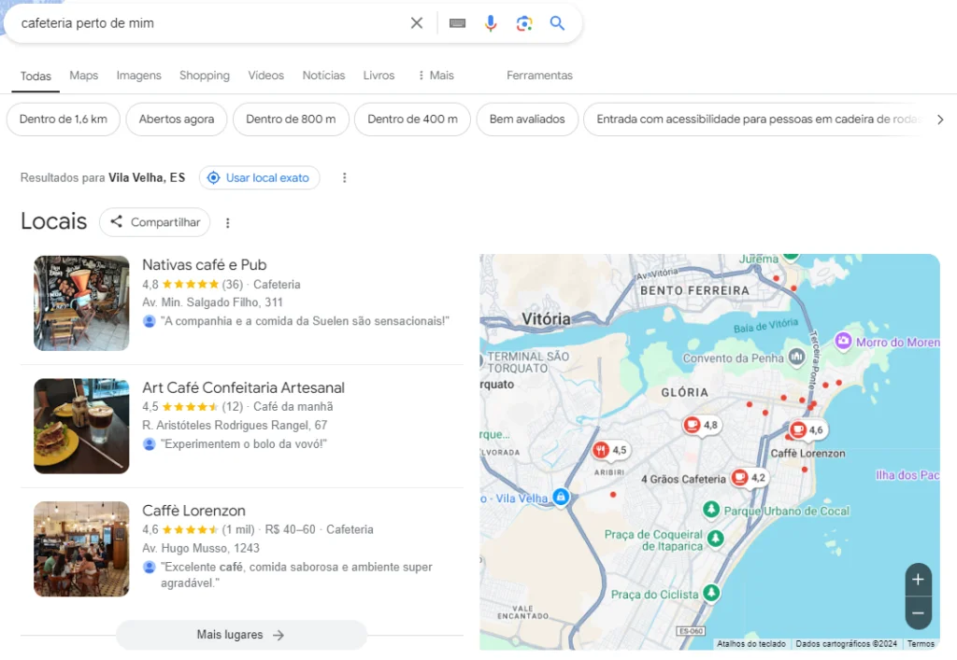
Task: Click the blue Vila Velha shopping pin
Action: coord(561,497)
